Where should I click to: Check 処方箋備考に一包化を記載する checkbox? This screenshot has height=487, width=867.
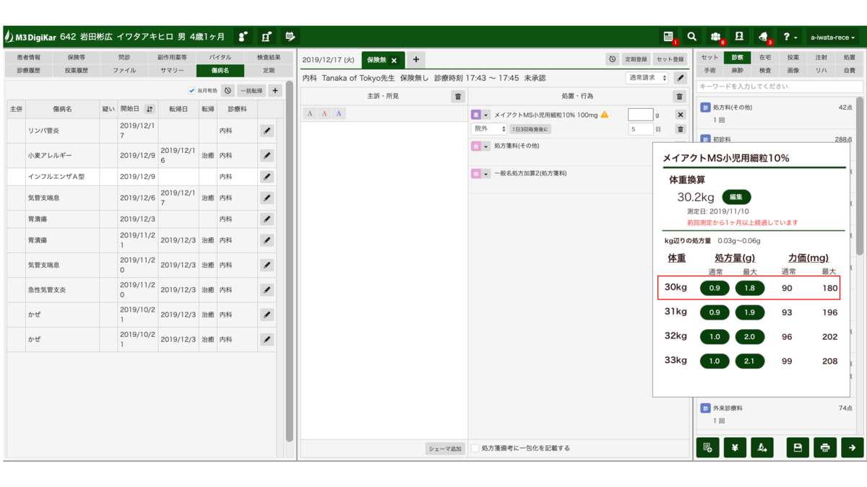pyautogui.click(x=475, y=448)
